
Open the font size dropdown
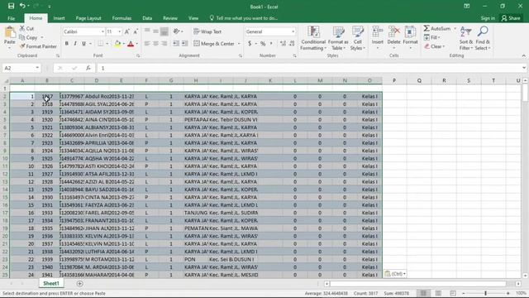[119, 31]
